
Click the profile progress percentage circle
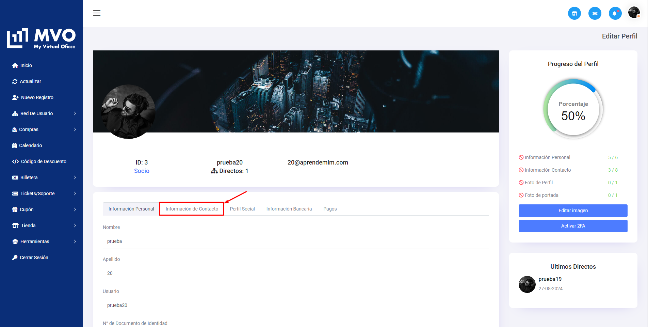coord(573,110)
